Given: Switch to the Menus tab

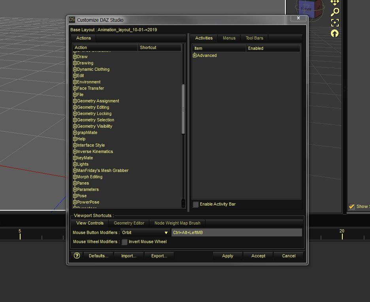Looking at the screenshot, I should coord(229,38).
